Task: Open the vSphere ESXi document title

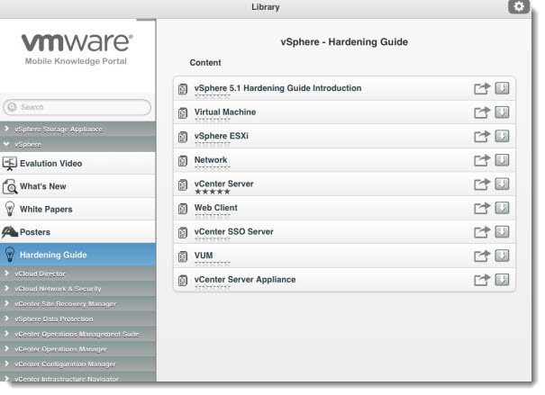Action: point(221,136)
